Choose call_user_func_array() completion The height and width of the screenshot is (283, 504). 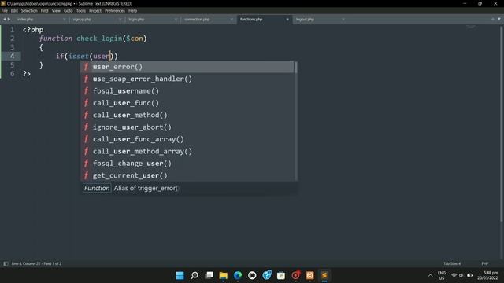pyautogui.click(x=187, y=139)
